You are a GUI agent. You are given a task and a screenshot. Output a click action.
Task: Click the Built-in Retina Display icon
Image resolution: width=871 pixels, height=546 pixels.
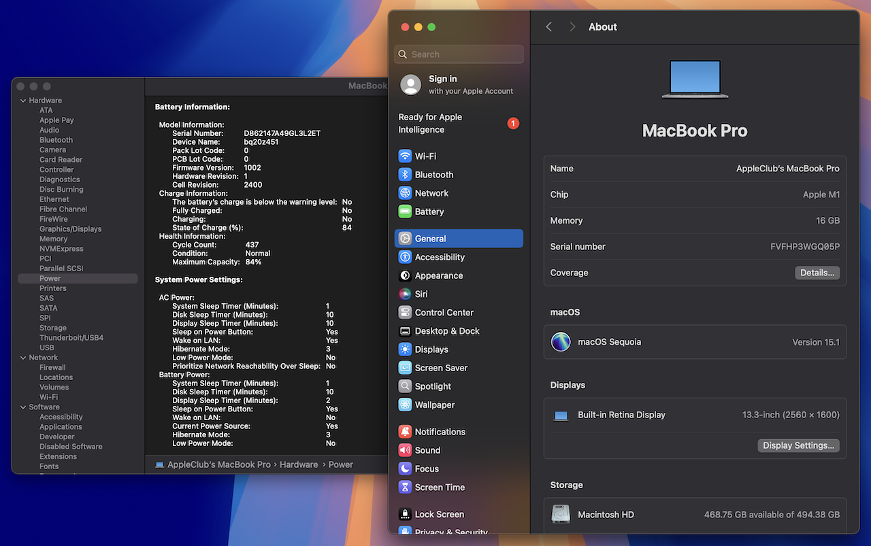pyautogui.click(x=561, y=415)
